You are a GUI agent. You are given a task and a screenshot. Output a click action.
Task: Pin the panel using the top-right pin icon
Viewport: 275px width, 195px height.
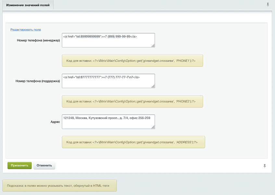(268, 5)
